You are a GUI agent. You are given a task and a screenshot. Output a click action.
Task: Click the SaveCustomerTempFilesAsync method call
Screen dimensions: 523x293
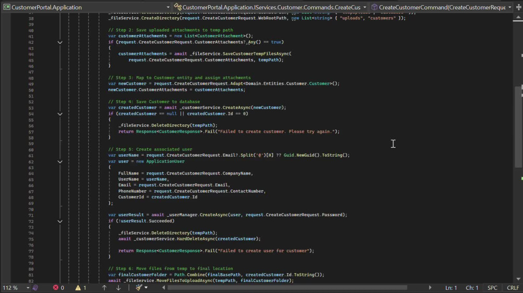click(x=256, y=54)
